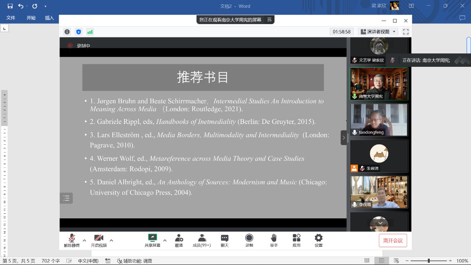The height and width of the screenshot is (265, 471).
Task: Expand audio options arrow beside mute
Action: (84, 240)
